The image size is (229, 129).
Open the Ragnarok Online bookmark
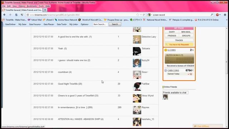[207, 20]
